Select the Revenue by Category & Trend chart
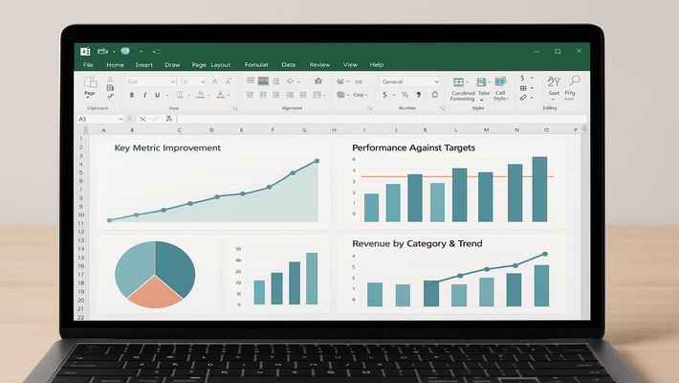 (451, 274)
